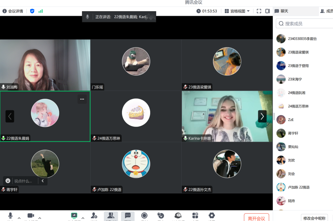Start recording the meeting
333x221 pixels.
coord(144,216)
